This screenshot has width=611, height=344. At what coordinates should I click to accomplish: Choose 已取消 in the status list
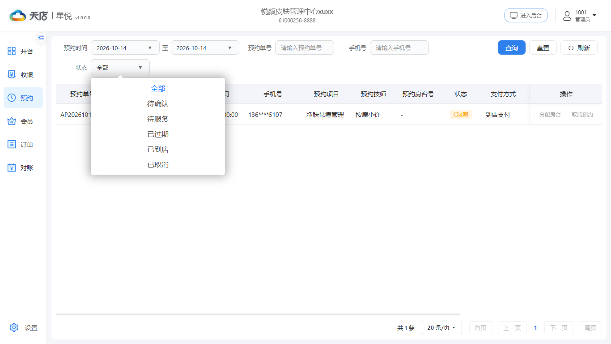pos(158,165)
